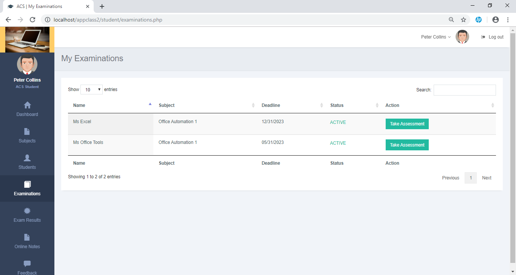Click the profile picture in the top bar
The height and width of the screenshot is (275, 516).
pos(462,37)
